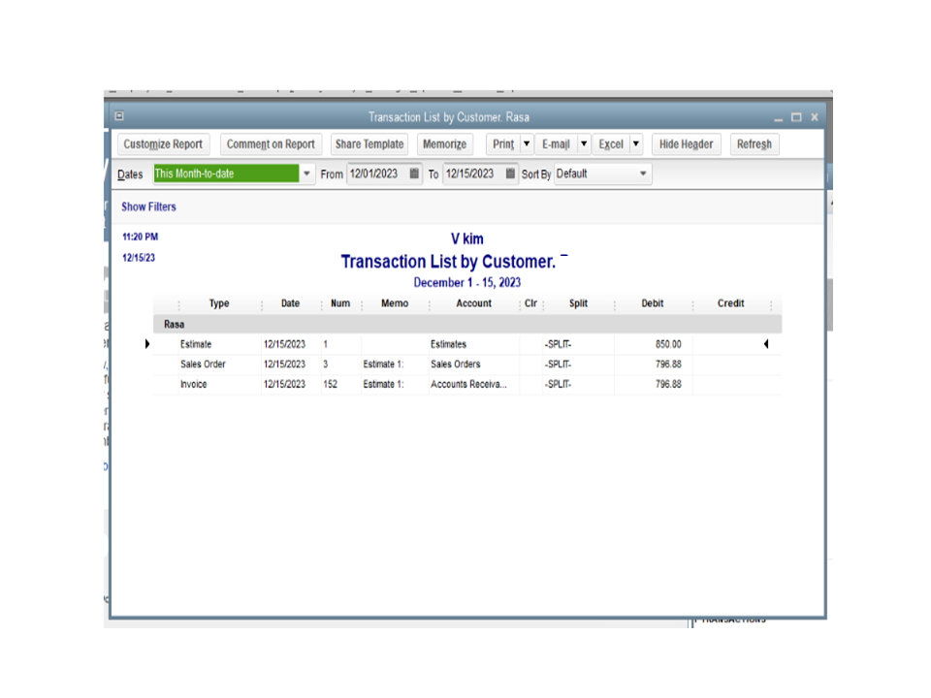The height and width of the screenshot is (698, 931).
Task: Click the 850.00 debit amount
Action: pyautogui.click(x=668, y=344)
